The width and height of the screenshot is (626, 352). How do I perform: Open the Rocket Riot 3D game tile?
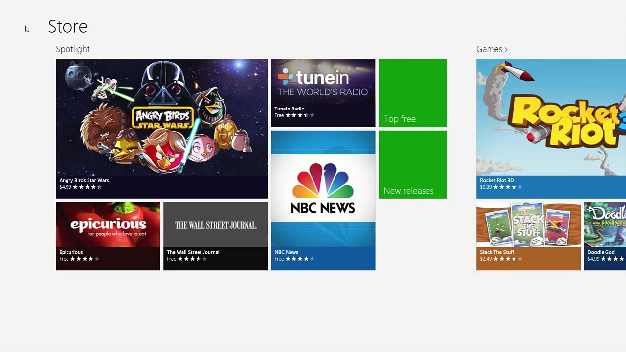coord(551,129)
